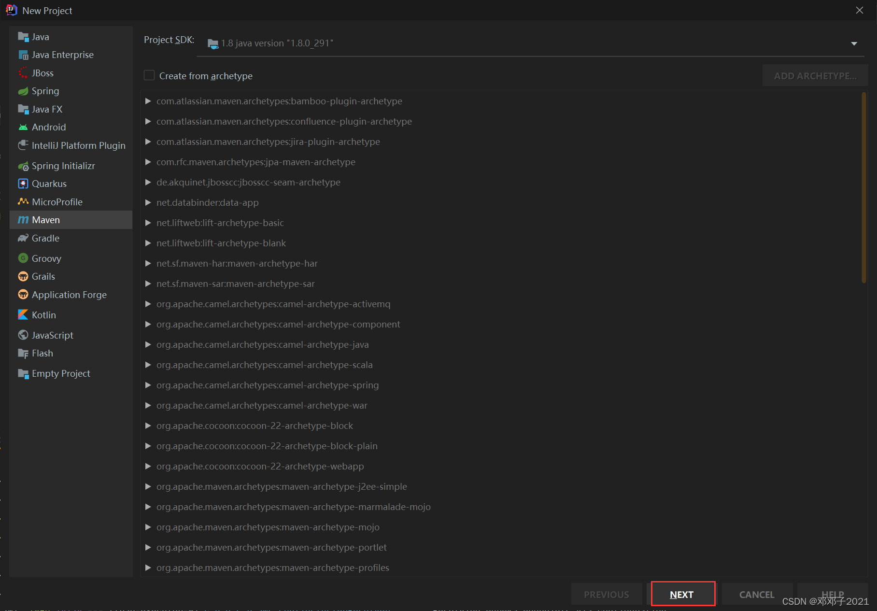Click the Gradle elephant icon
877x611 pixels.
23,238
